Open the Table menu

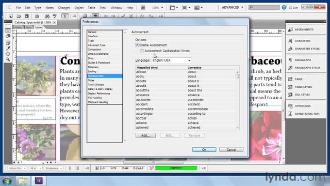(92, 8)
